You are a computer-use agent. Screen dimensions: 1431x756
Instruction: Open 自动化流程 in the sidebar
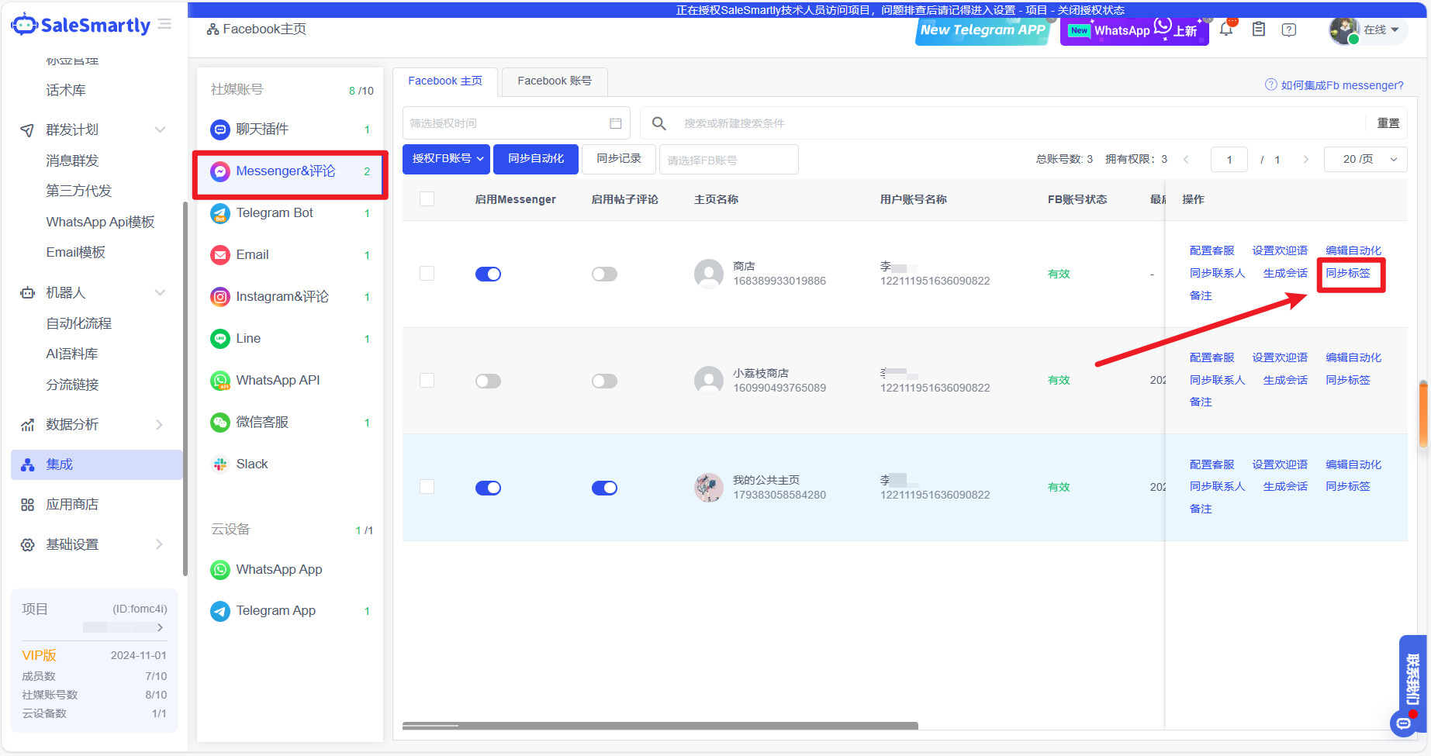[79, 323]
